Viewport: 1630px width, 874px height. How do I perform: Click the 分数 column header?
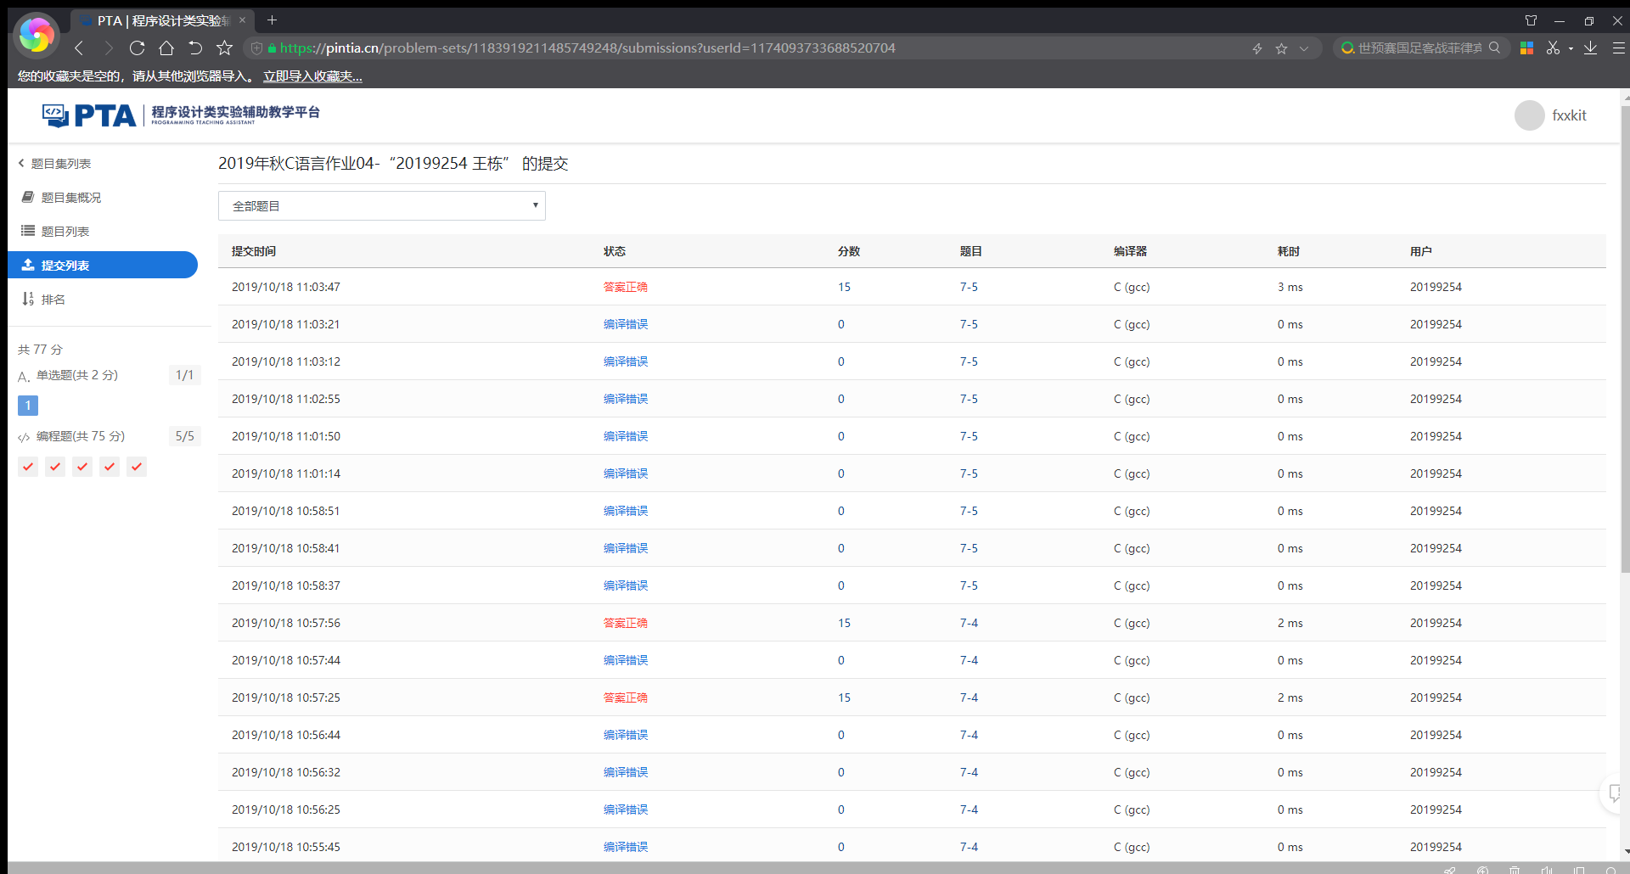pyautogui.click(x=848, y=251)
